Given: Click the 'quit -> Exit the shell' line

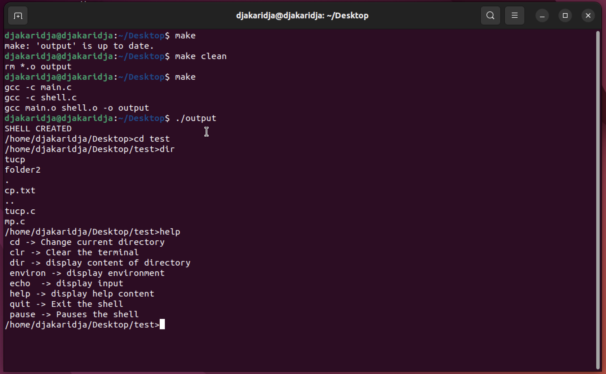Looking at the screenshot, I should (66, 304).
